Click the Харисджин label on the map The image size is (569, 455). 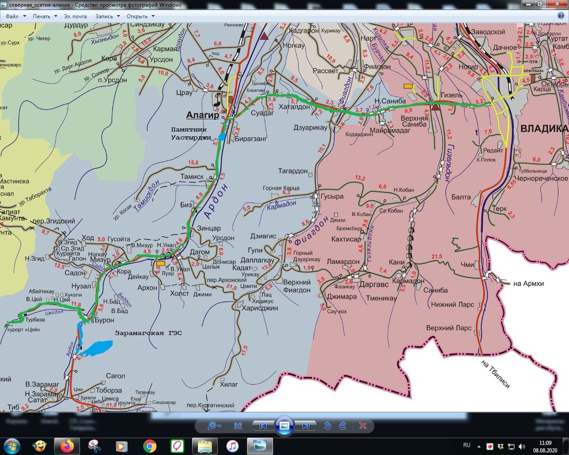(x=259, y=308)
